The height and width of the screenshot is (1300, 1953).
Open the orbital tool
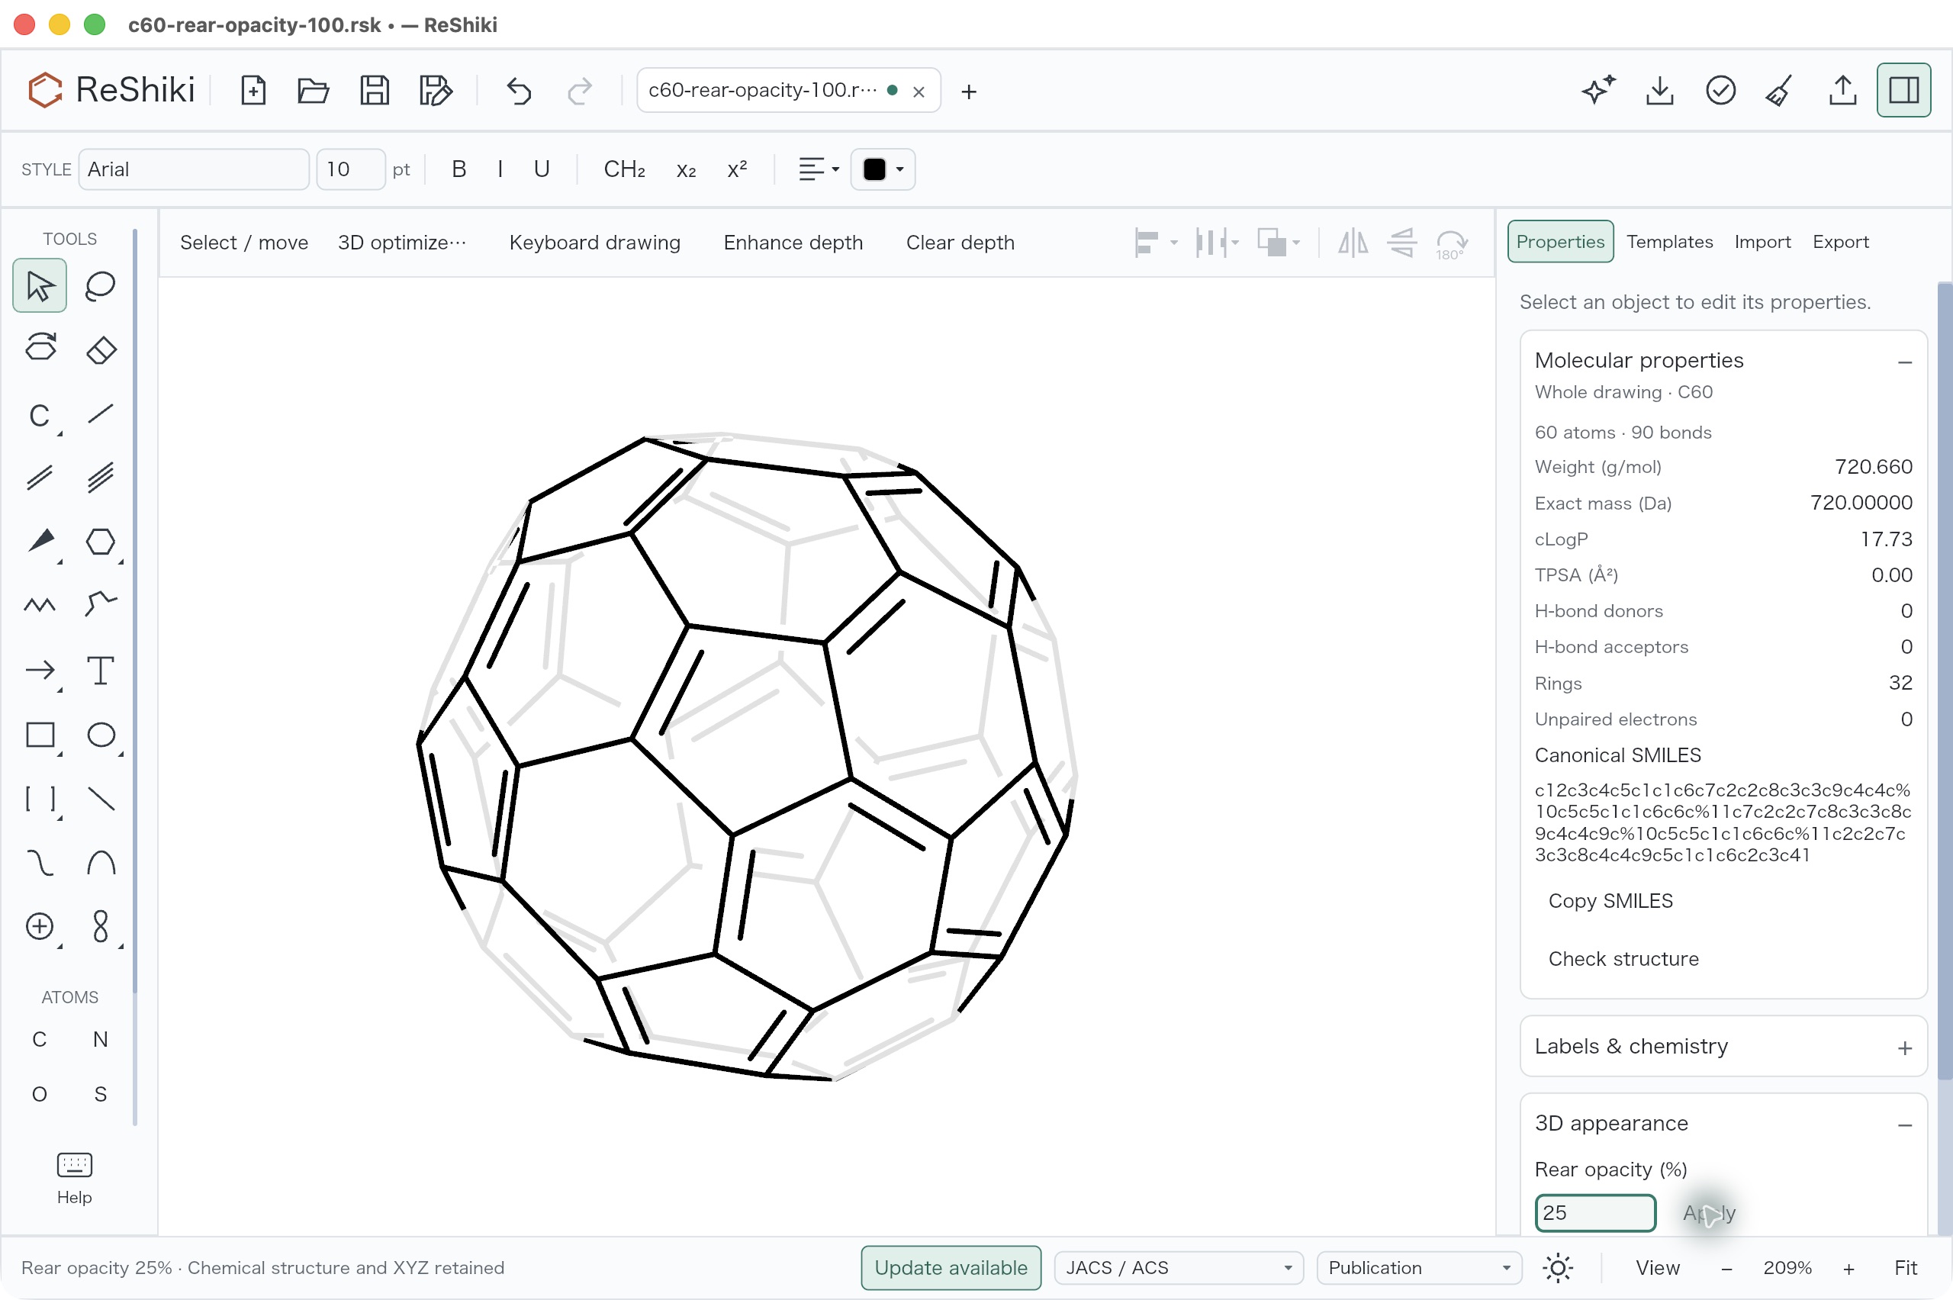click(x=100, y=926)
